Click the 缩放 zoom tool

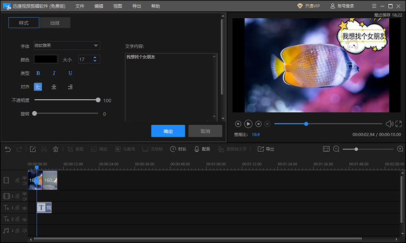pyautogui.click(x=99, y=149)
